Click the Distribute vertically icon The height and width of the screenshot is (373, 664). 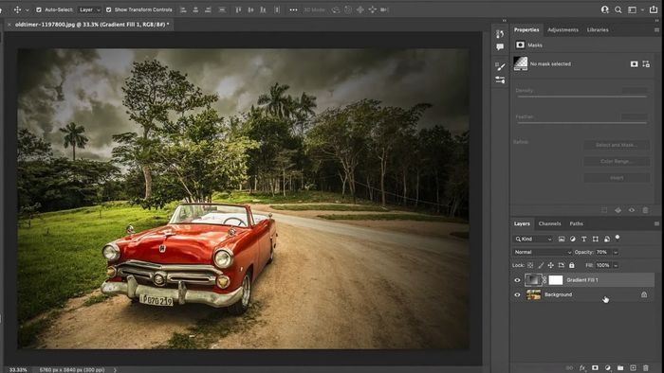point(222,9)
